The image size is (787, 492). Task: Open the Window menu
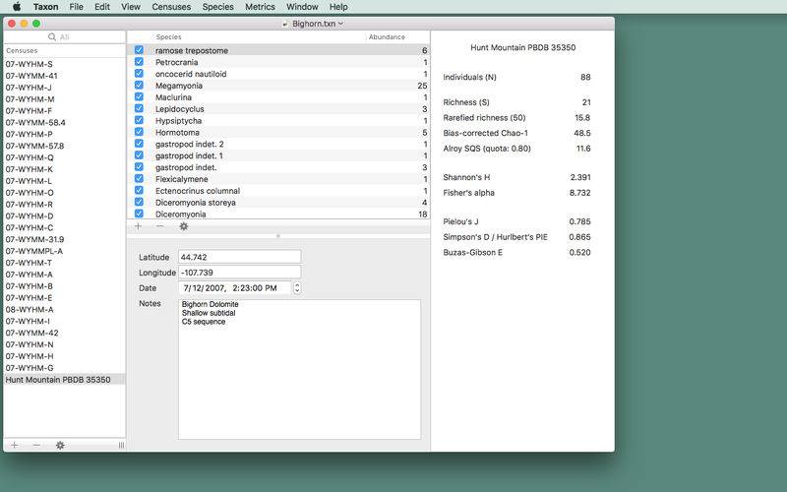(302, 7)
